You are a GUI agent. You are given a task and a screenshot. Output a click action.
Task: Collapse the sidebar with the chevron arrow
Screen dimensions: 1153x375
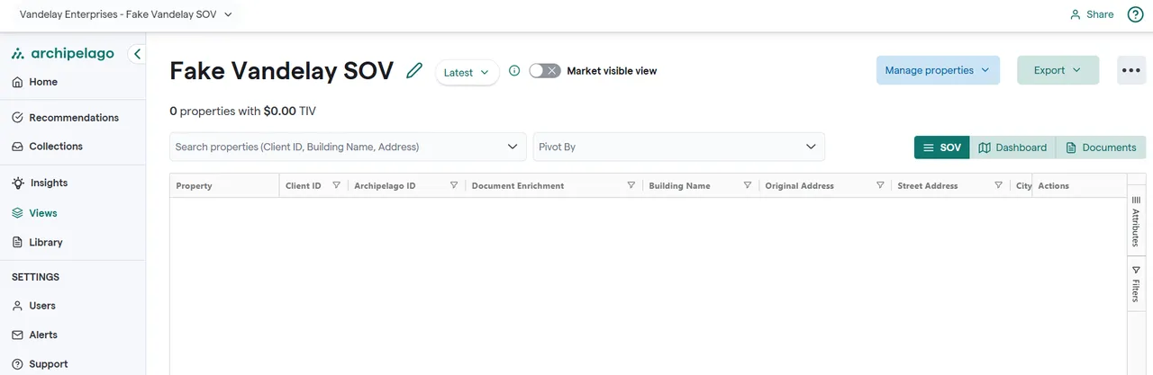(137, 54)
